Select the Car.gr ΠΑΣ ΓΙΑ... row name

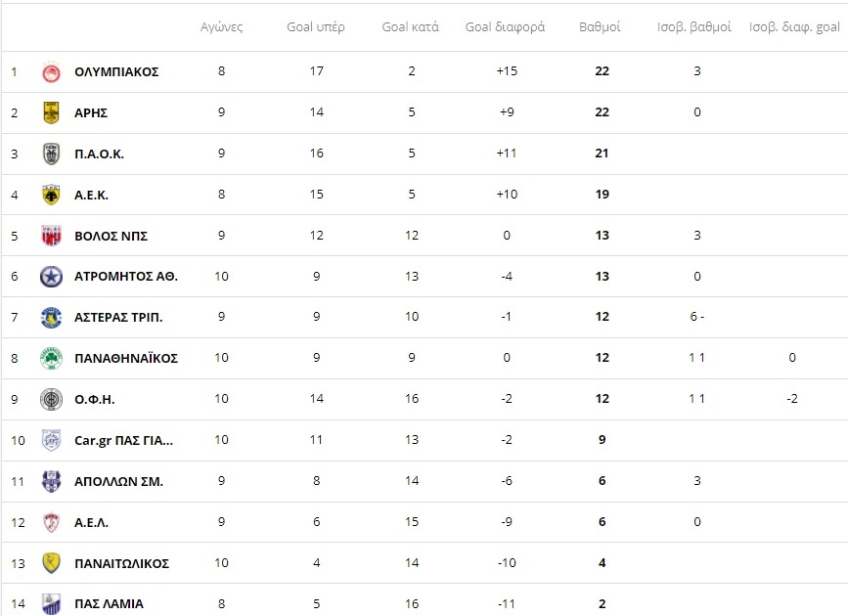pos(123,440)
